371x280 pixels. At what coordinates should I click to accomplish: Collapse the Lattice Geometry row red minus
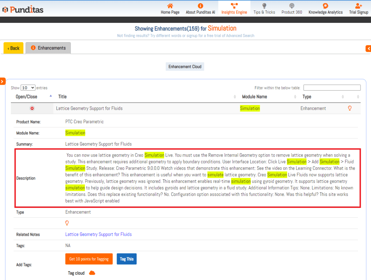point(32,108)
